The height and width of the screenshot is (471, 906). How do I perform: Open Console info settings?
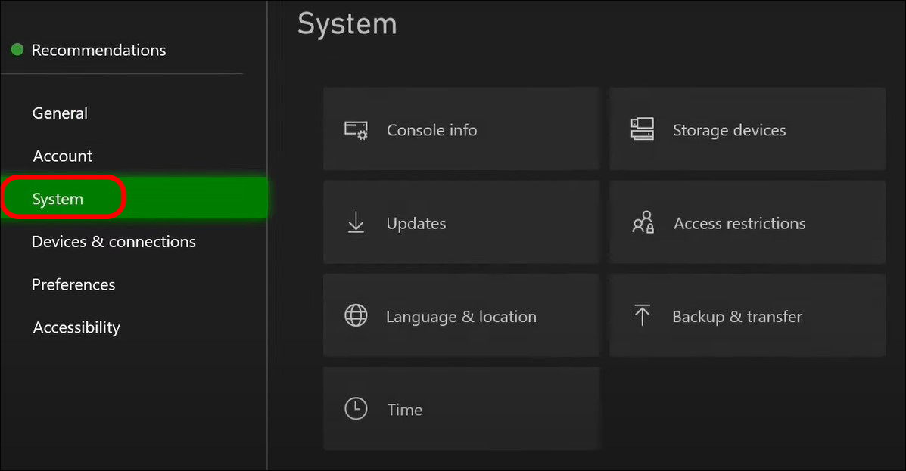click(461, 129)
